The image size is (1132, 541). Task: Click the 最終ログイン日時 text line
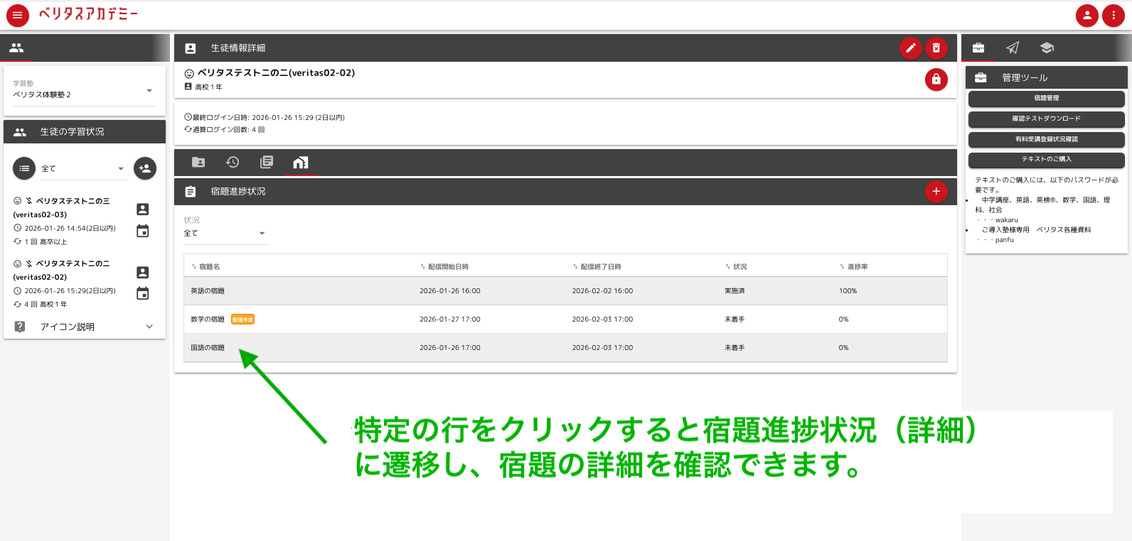pyautogui.click(x=265, y=118)
